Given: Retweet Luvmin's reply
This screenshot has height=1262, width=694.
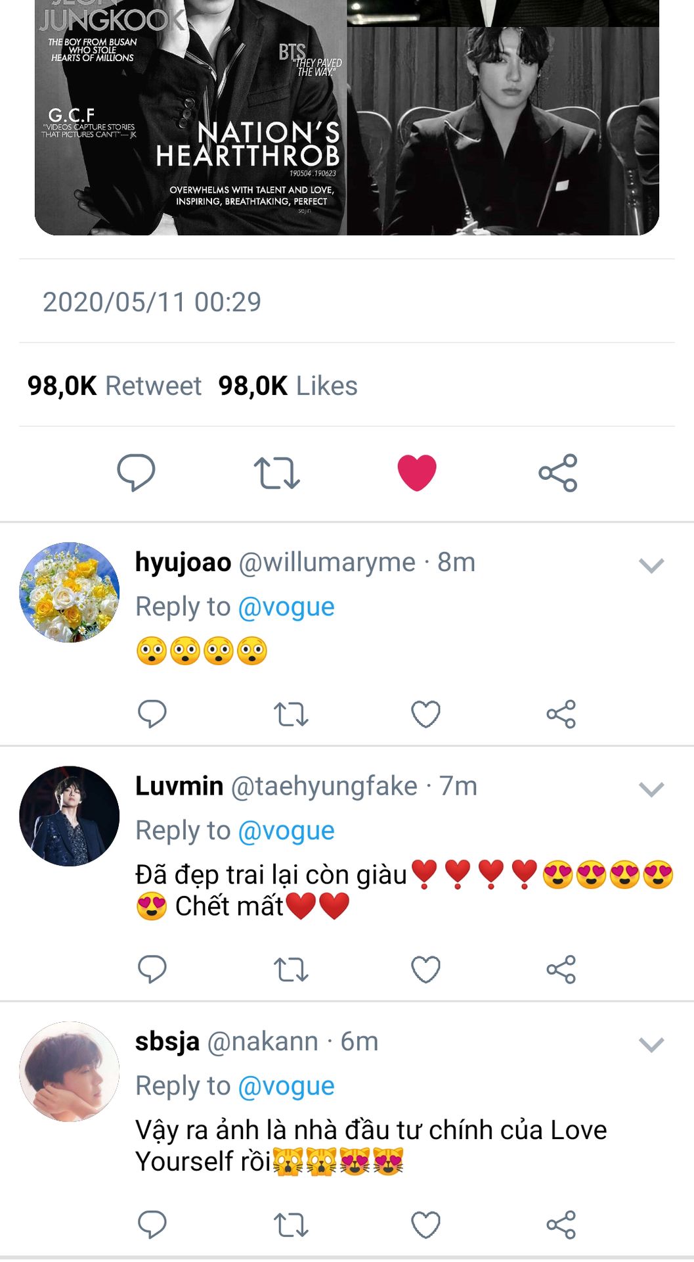Looking at the screenshot, I should [x=291, y=970].
